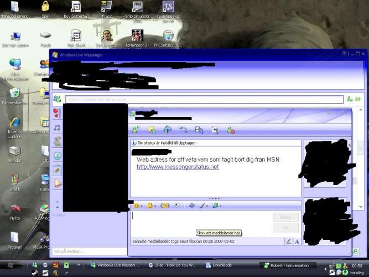Open the bell alerts tab in sidebar
The image size is (369, 277).
(58, 183)
